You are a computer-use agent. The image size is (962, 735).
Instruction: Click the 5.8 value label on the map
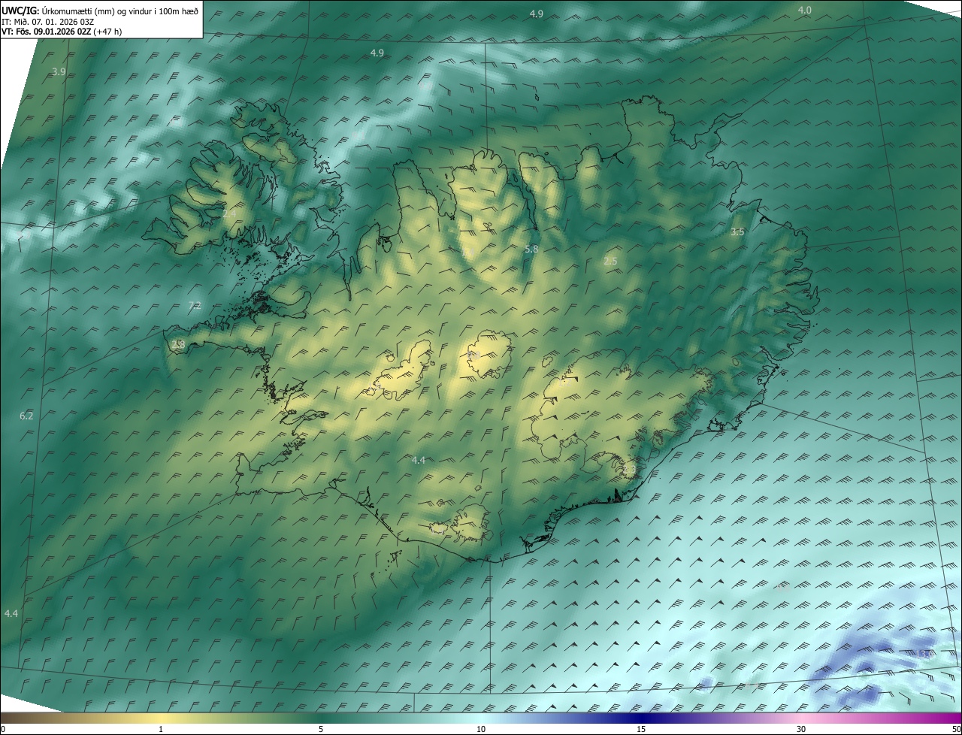pos(531,249)
